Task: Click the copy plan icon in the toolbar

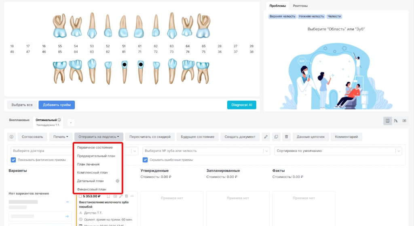Action: point(276,137)
